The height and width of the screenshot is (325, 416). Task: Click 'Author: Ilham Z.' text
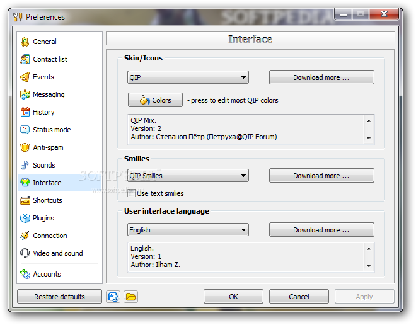(156, 265)
